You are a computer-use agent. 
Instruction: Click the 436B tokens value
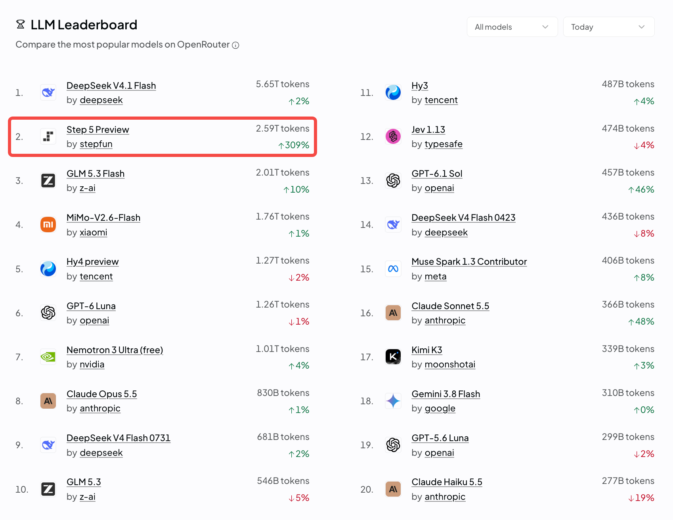[628, 216]
